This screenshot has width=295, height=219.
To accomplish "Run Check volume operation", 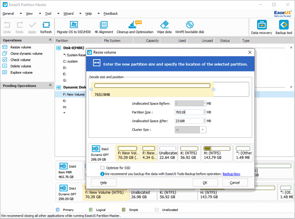I will 20,60.
